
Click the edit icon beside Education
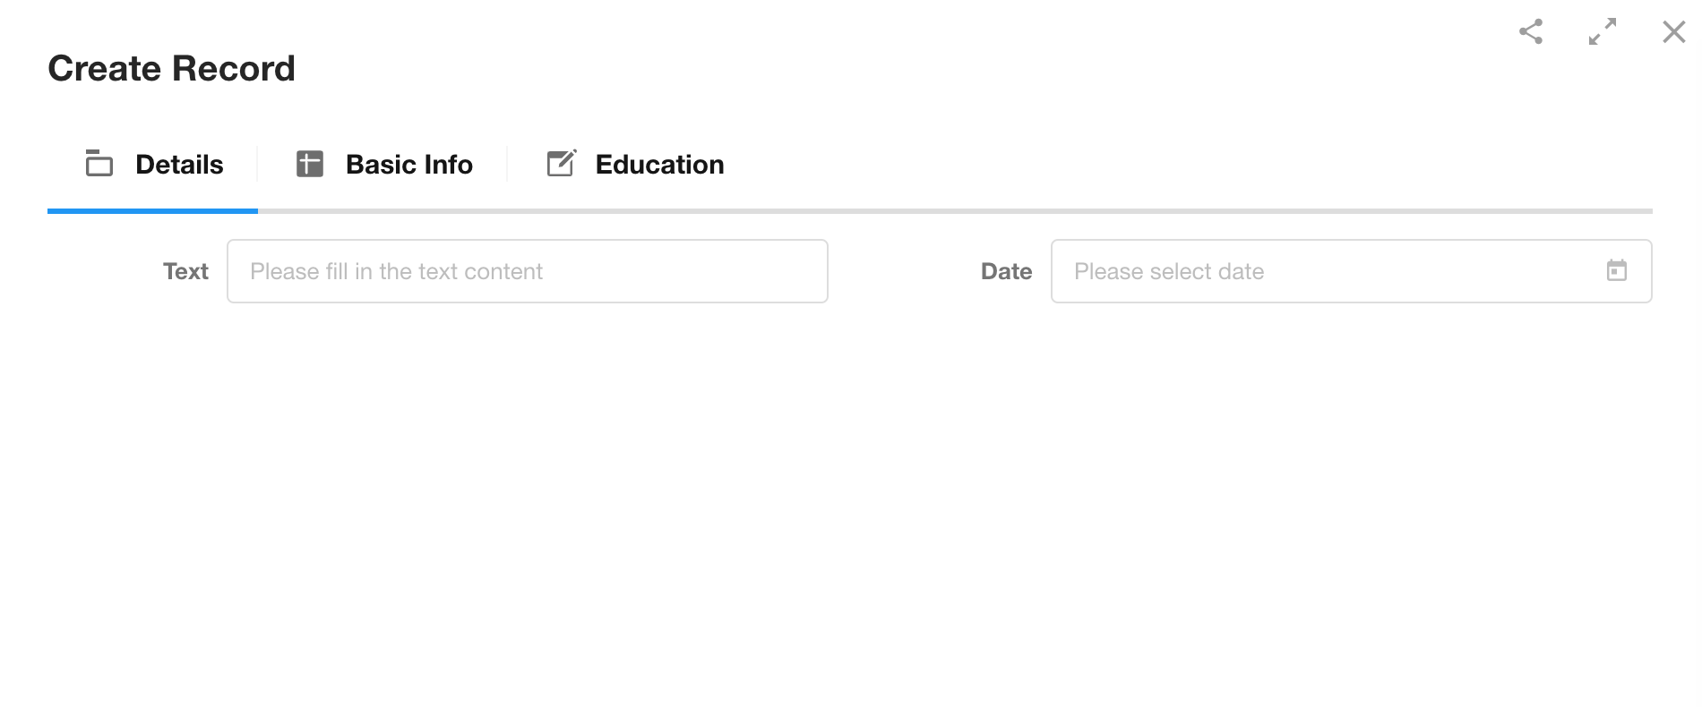point(562,164)
